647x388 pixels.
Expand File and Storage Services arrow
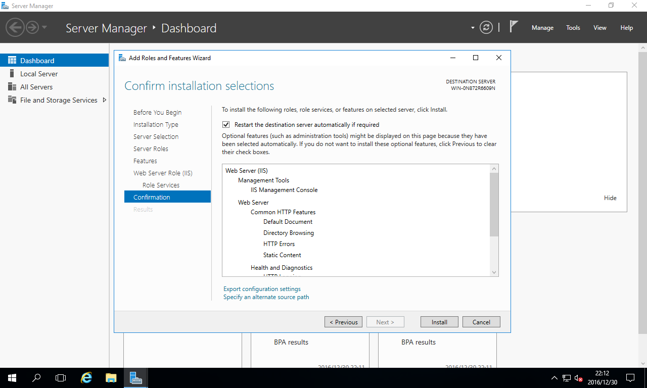click(105, 100)
